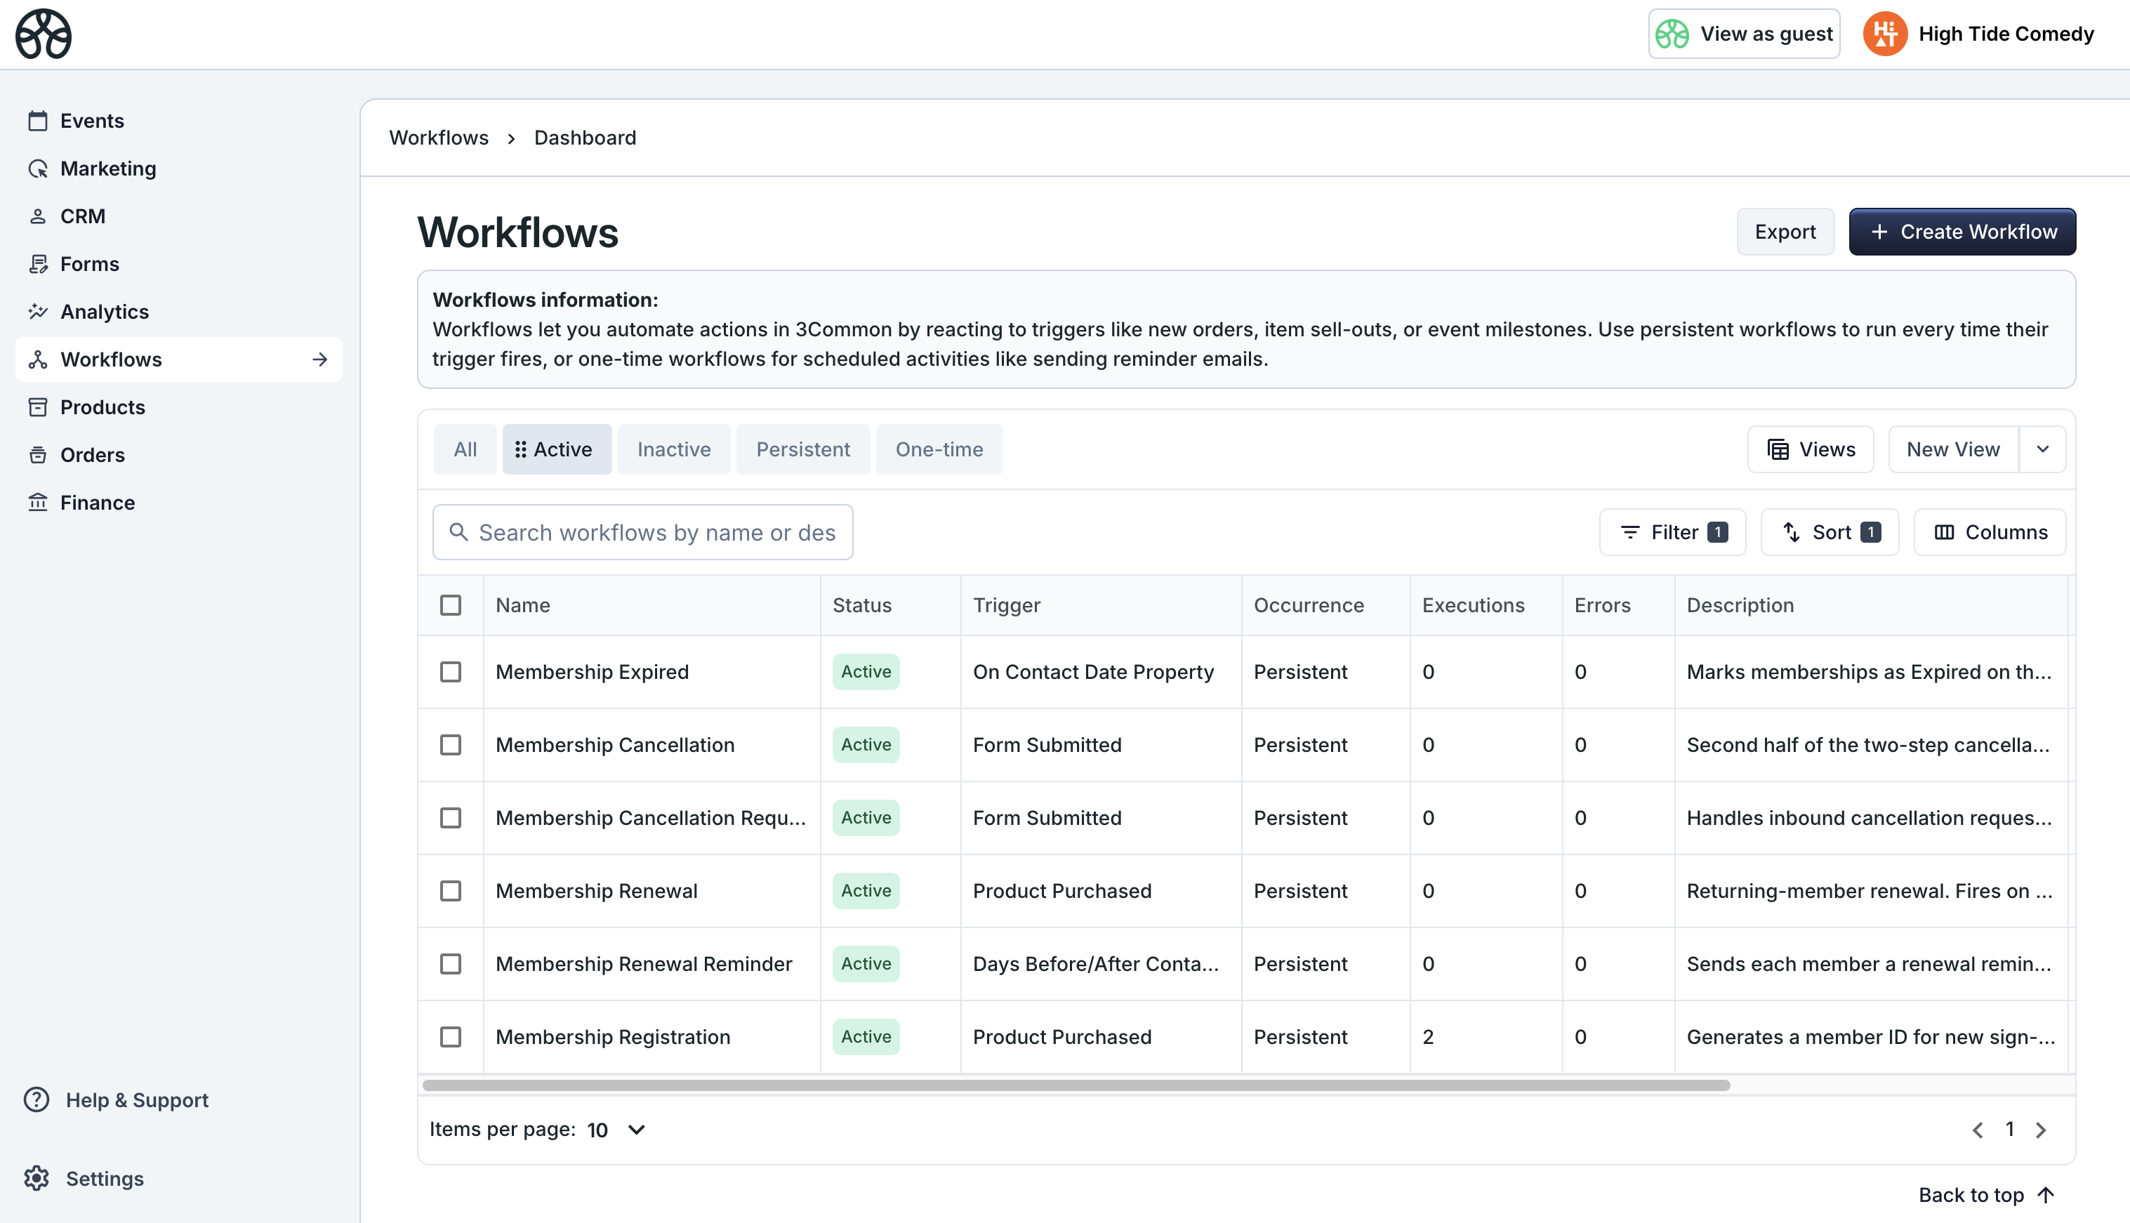Click the Help & Support question icon
2130x1223 pixels.
click(36, 1099)
